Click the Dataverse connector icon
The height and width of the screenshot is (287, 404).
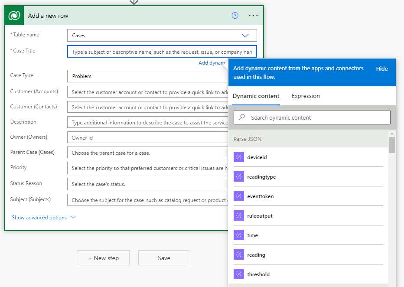coord(14,16)
